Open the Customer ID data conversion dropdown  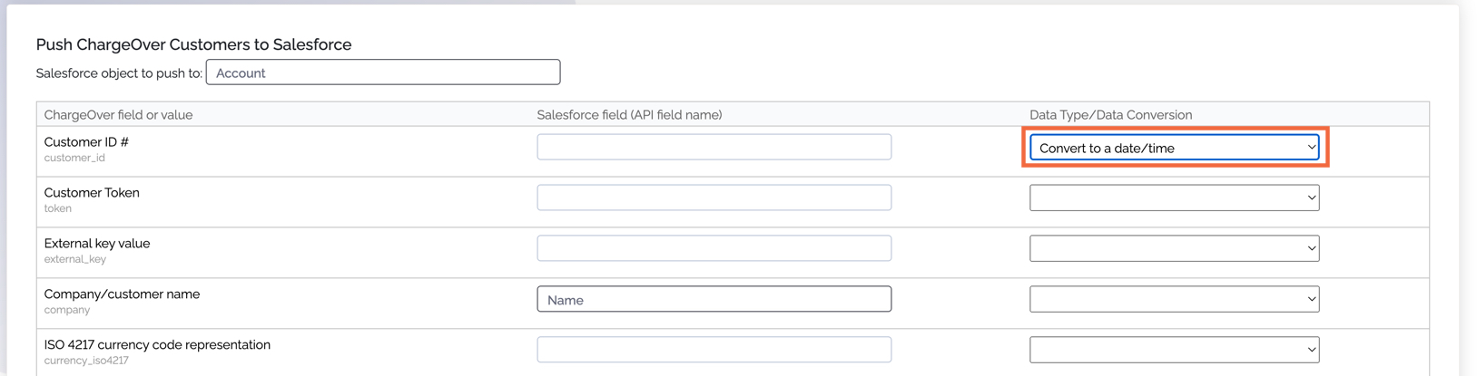pos(1174,148)
